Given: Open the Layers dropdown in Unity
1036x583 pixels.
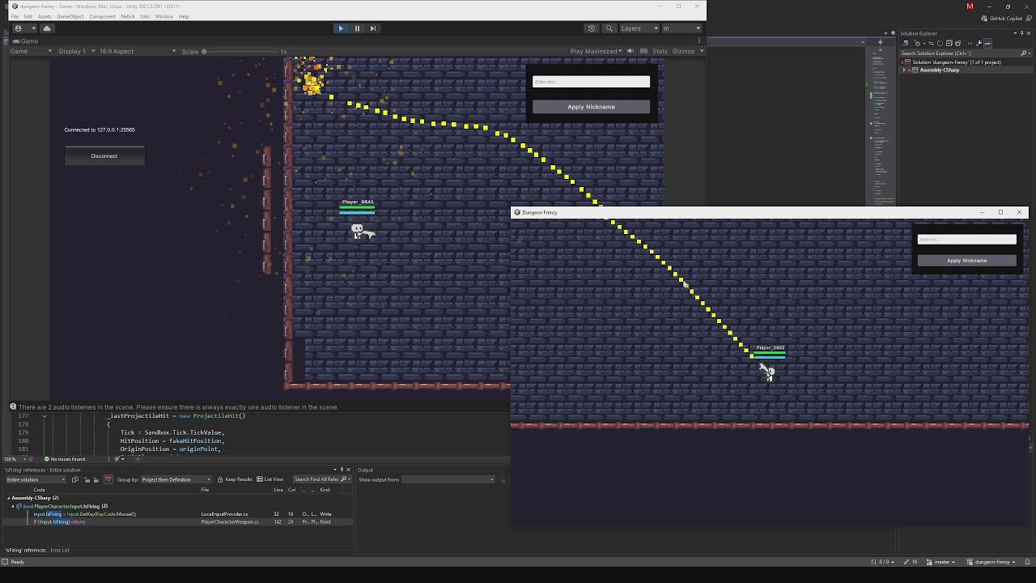Looking at the screenshot, I should (x=639, y=28).
